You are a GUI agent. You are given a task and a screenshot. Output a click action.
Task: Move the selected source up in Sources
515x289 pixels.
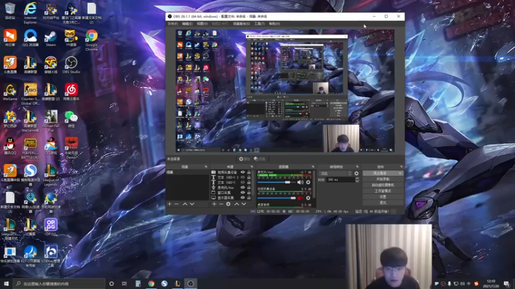236,204
